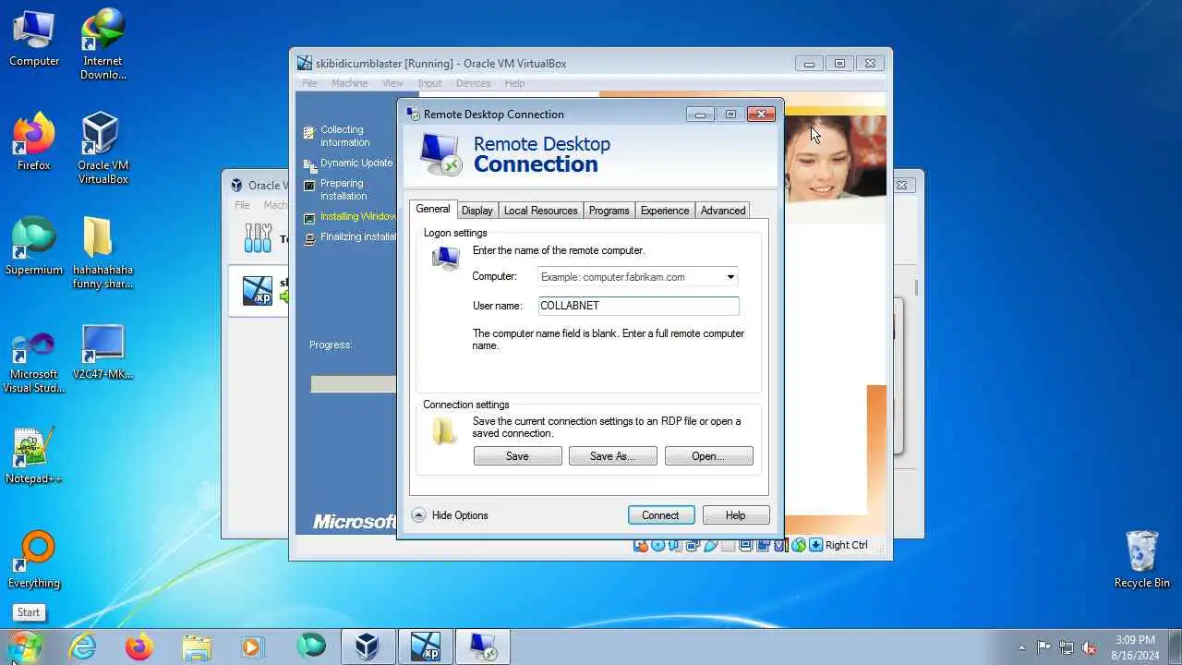Open Windows Explorer from the taskbar
Image resolution: width=1182 pixels, height=665 pixels.
coord(197,647)
